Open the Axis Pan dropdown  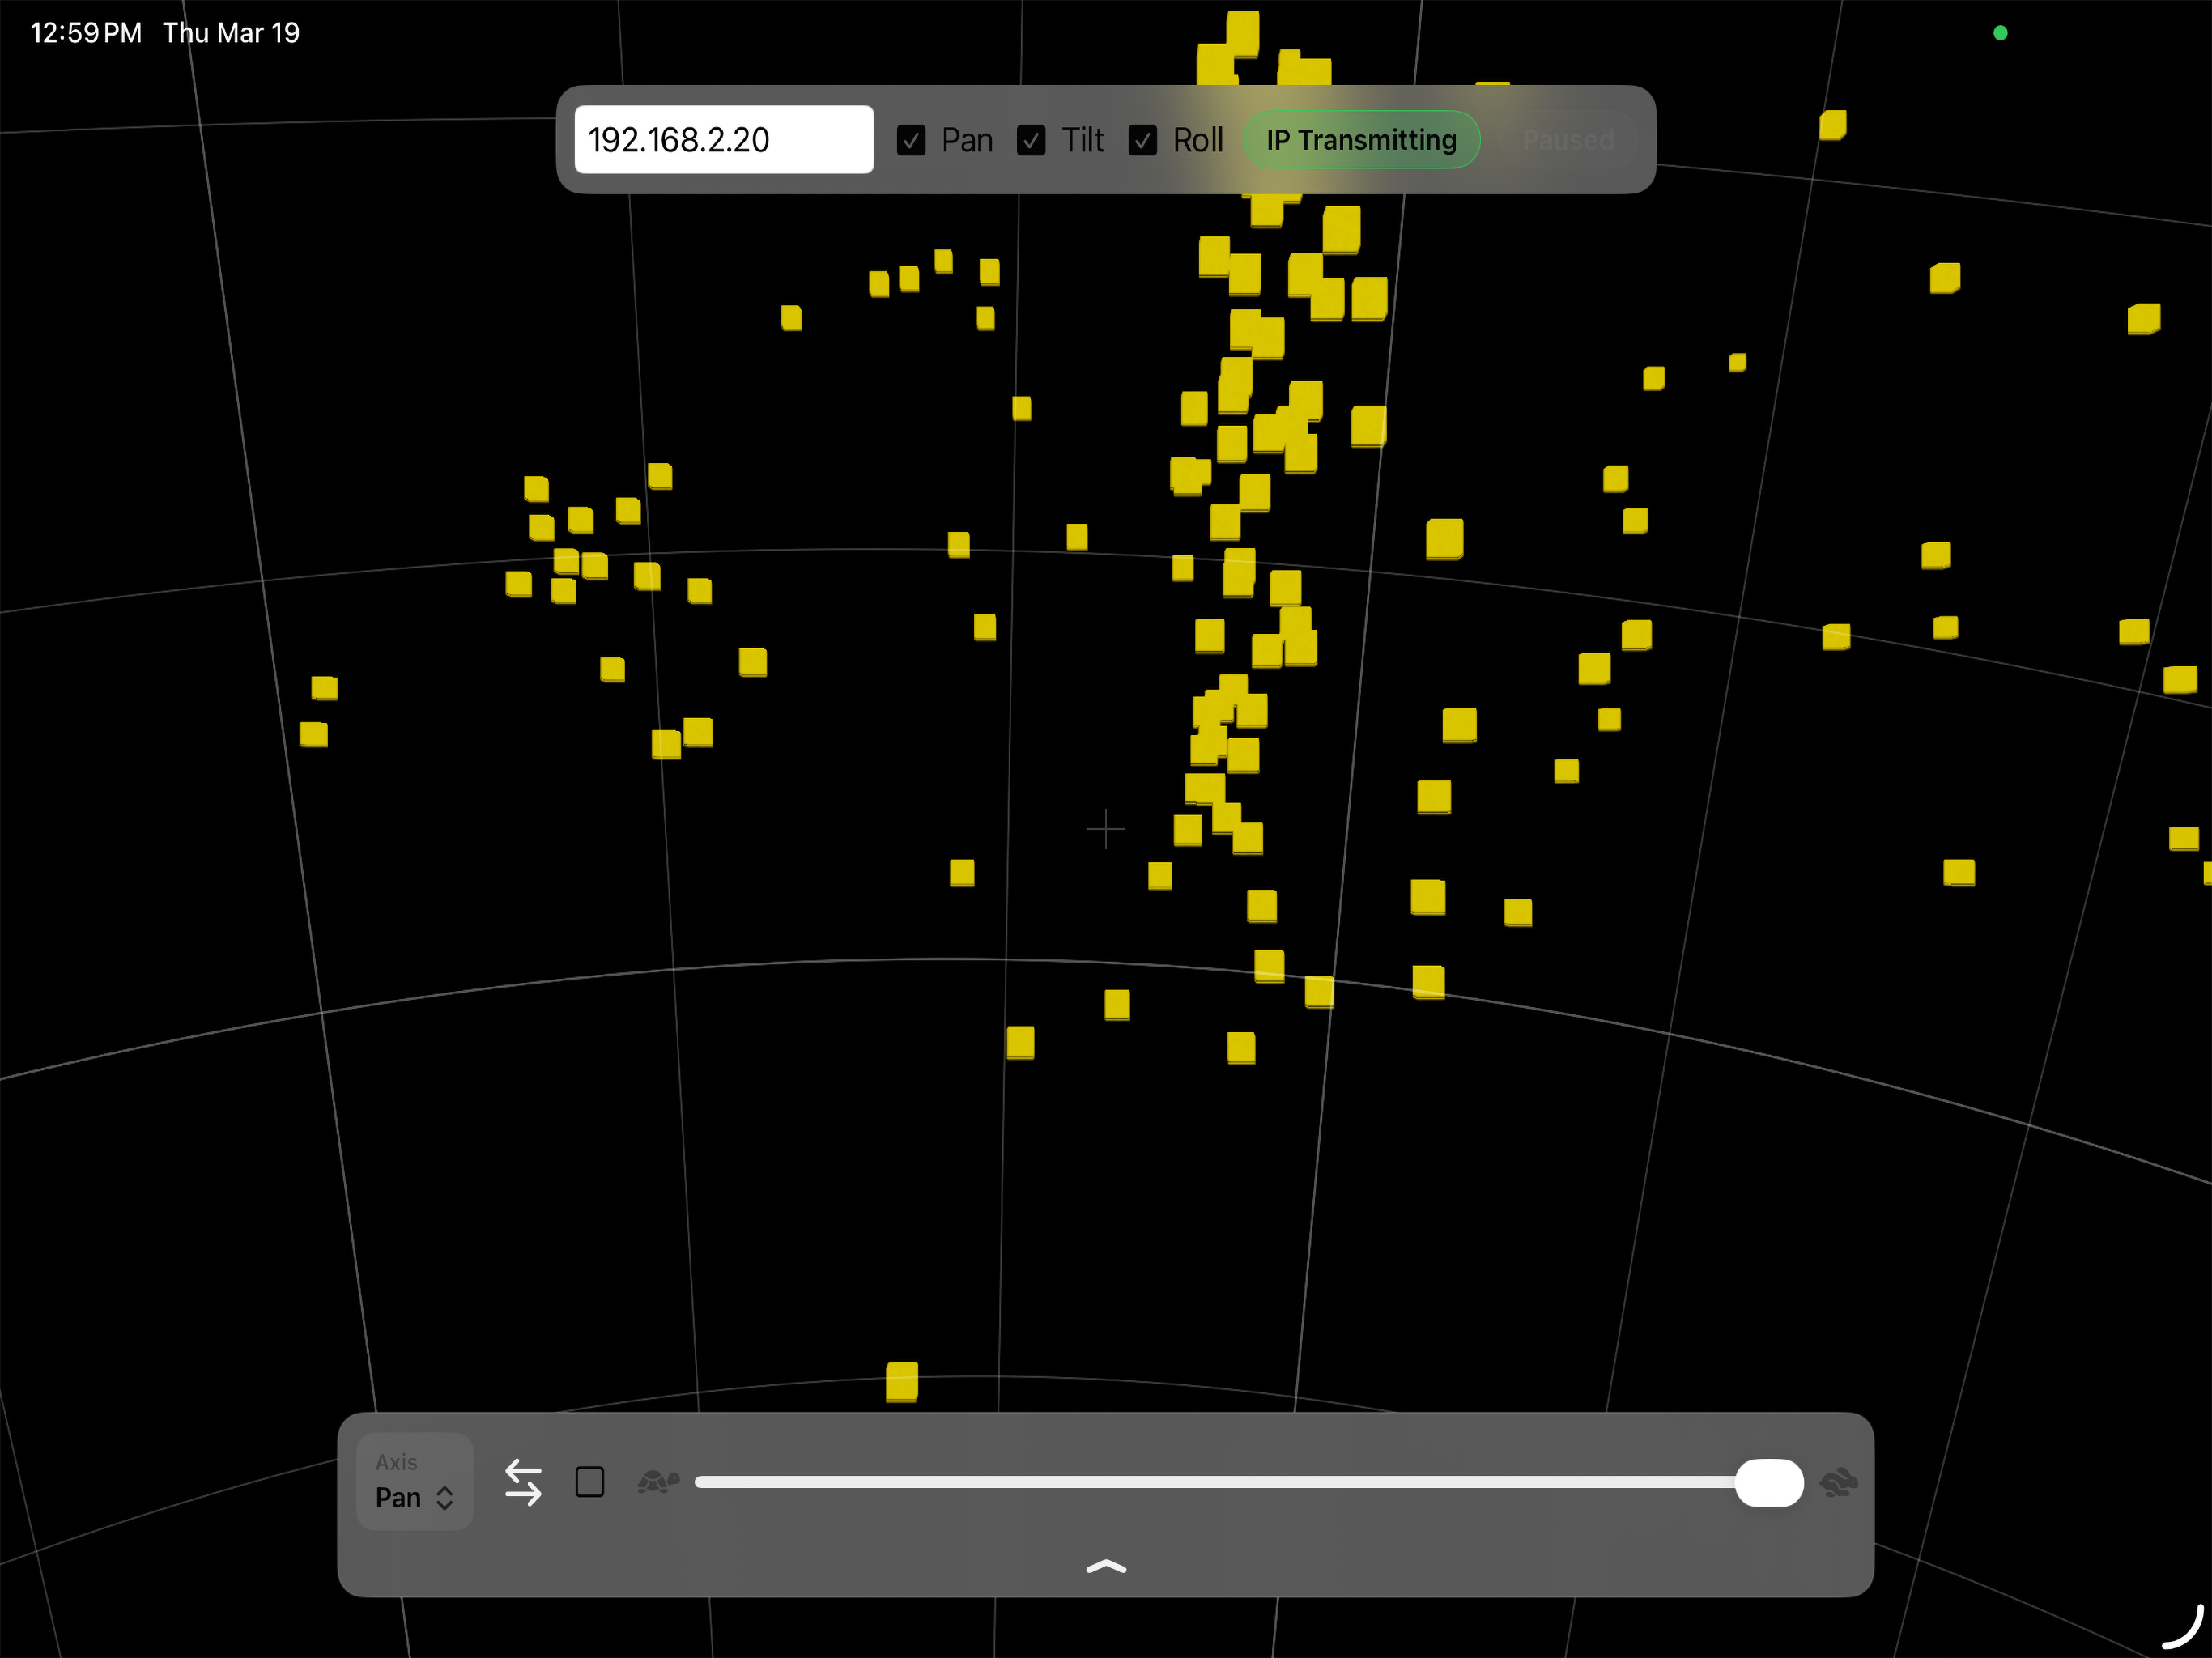(x=415, y=1482)
